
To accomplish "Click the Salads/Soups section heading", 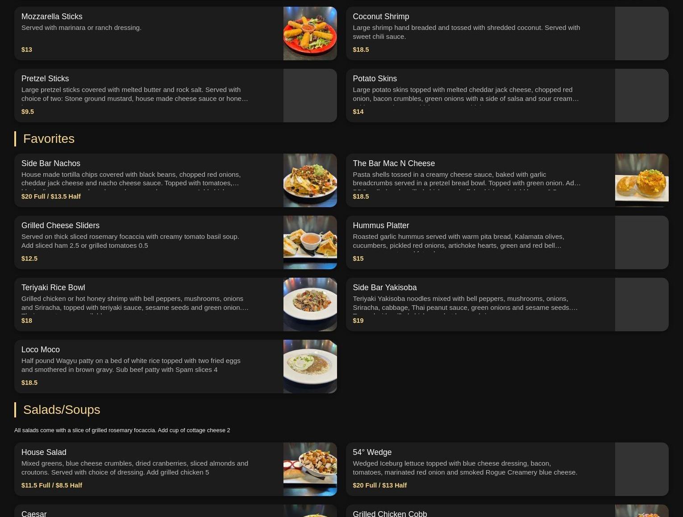I will coord(62,410).
